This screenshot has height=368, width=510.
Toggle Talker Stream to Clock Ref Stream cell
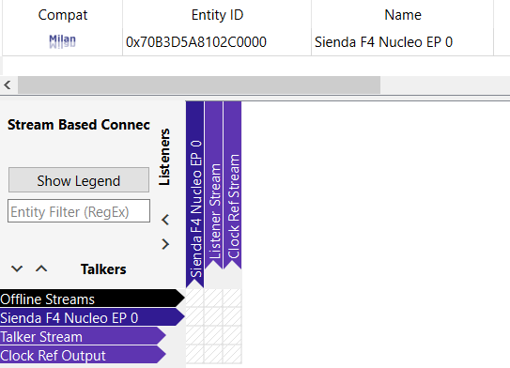pyautogui.click(x=233, y=336)
